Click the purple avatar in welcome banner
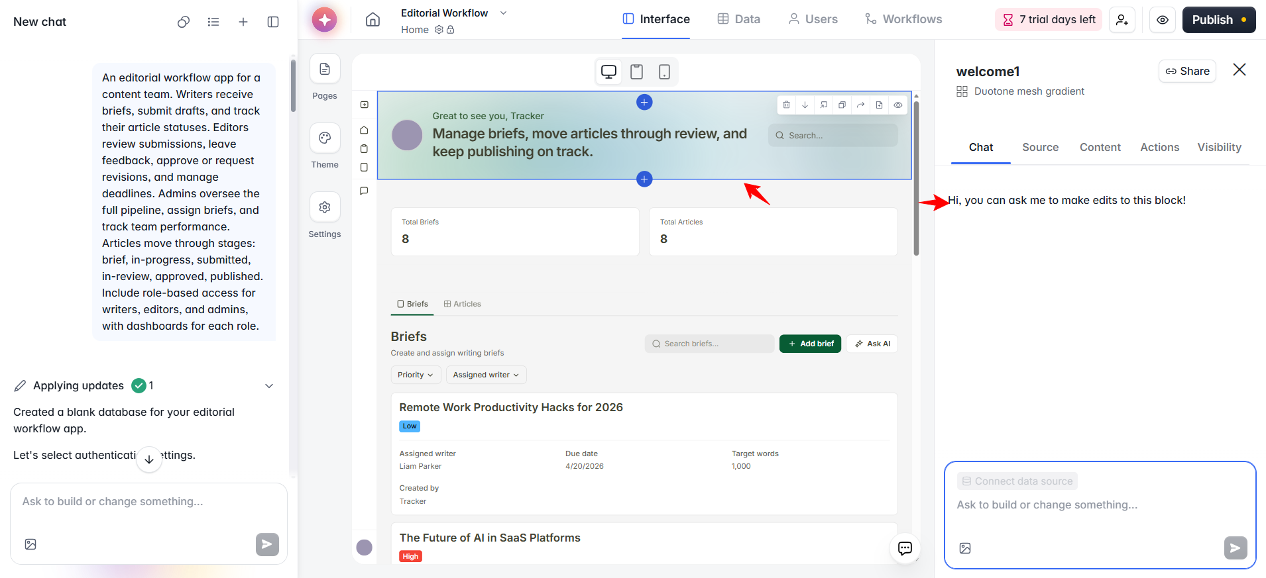 click(407, 135)
